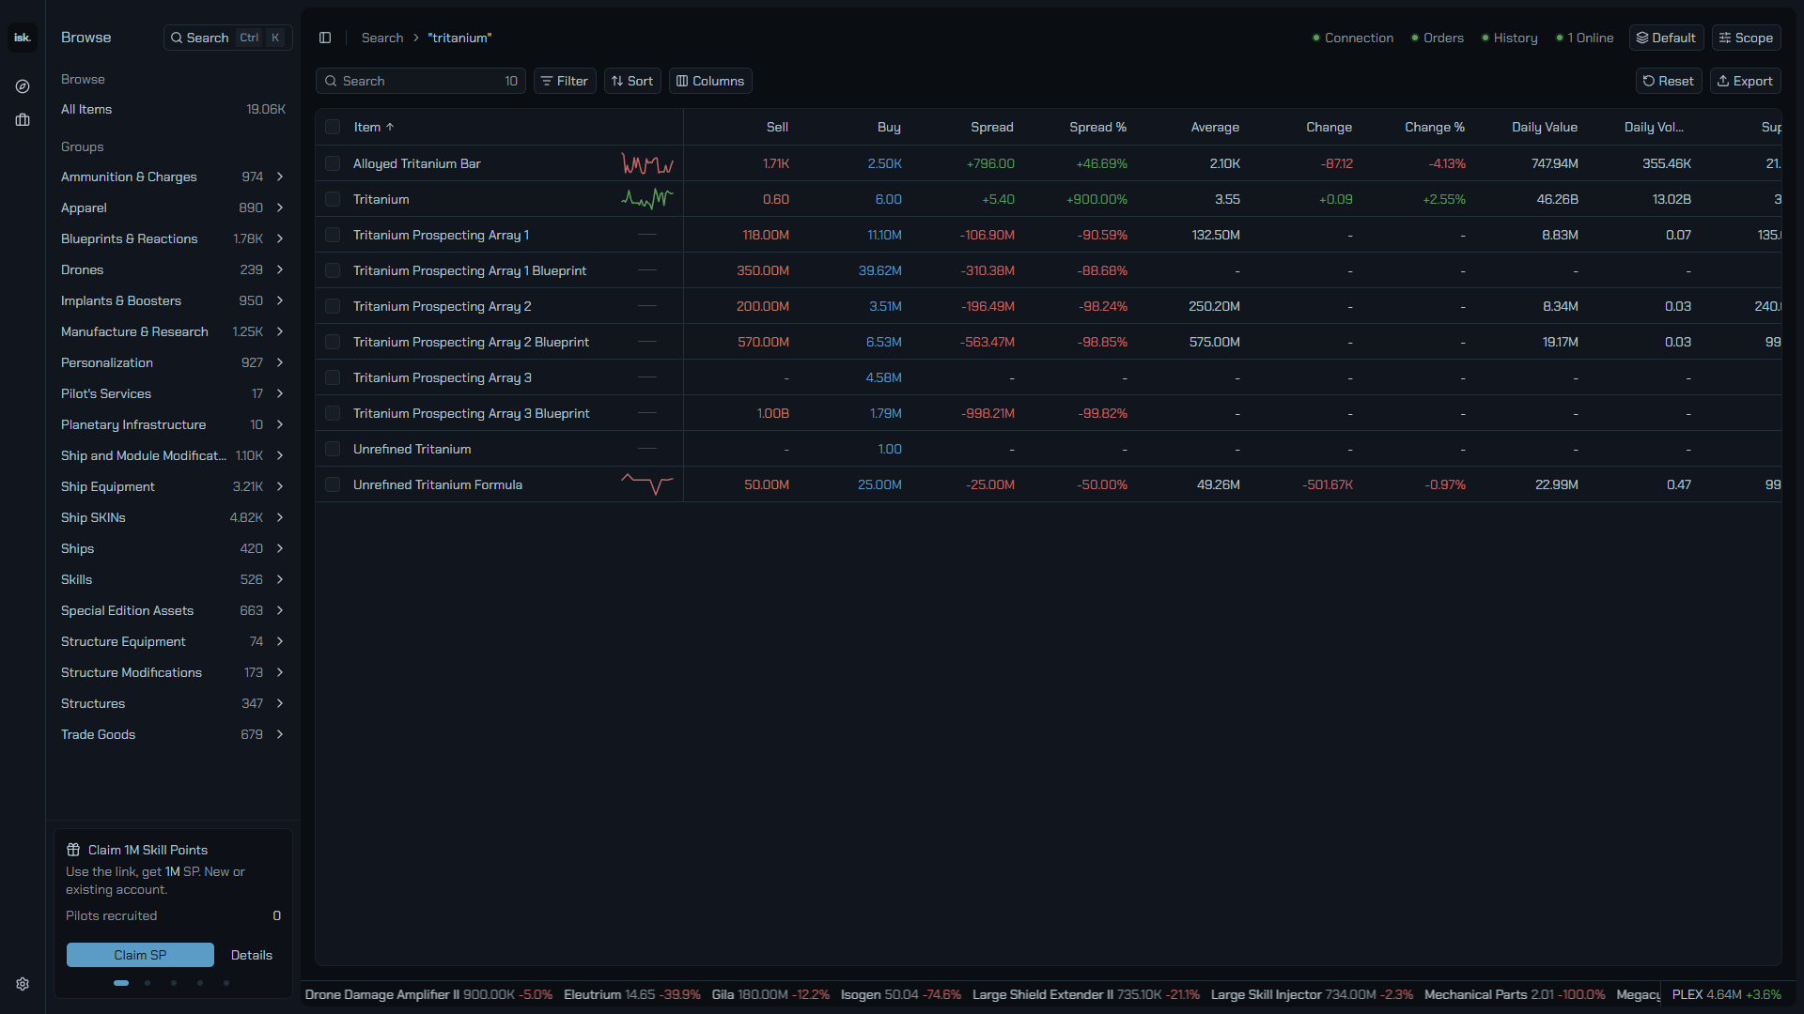Click the Export button
This screenshot has height=1014, width=1804.
[x=1745, y=81]
